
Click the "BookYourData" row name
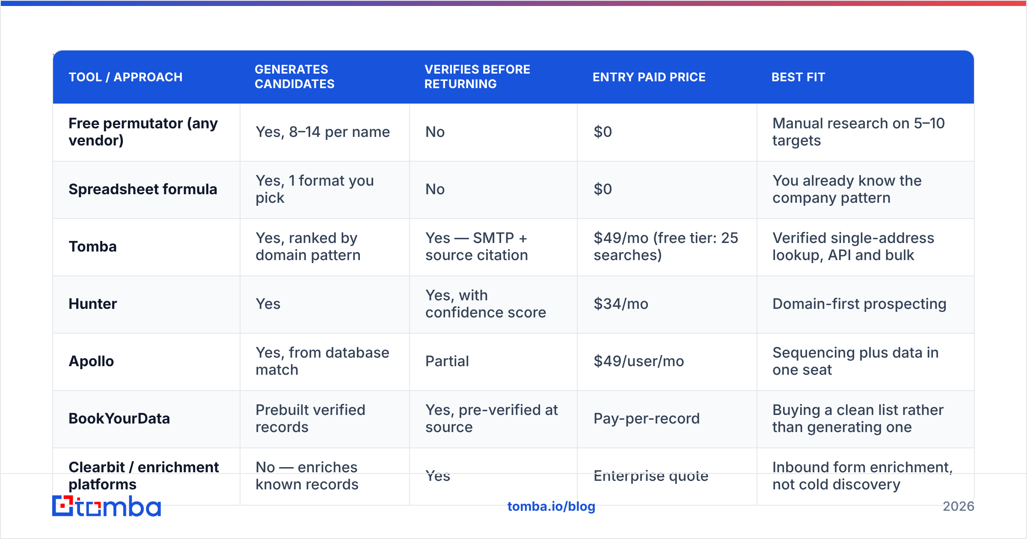(x=119, y=418)
